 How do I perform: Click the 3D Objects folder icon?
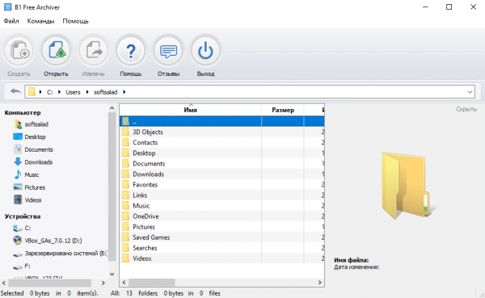(x=125, y=132)
